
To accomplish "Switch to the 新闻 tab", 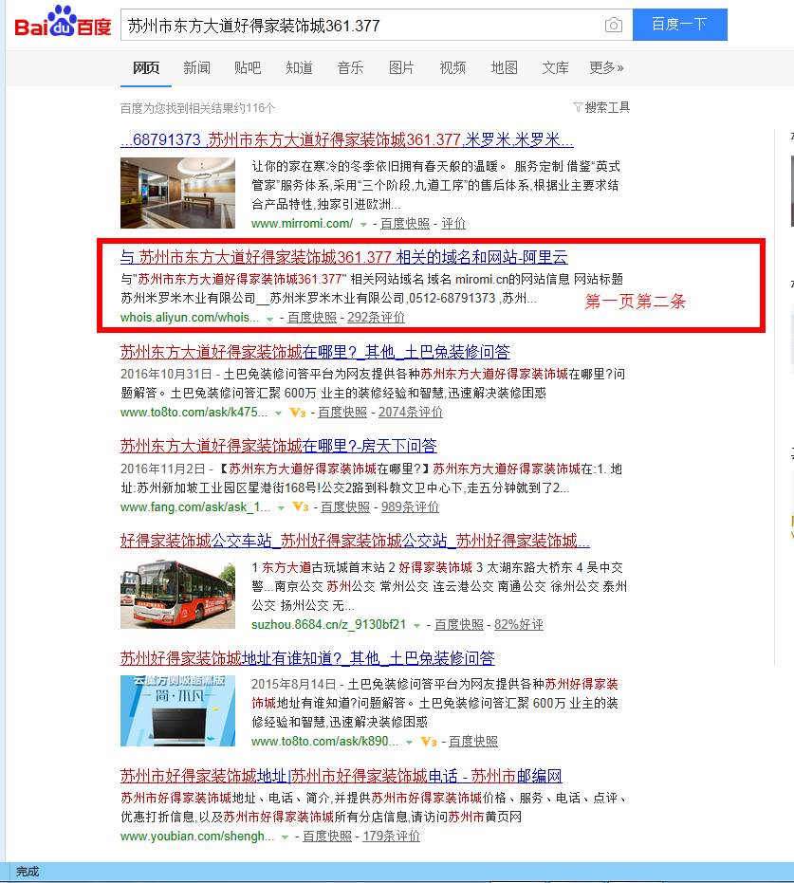I will [x=195, y=67].
